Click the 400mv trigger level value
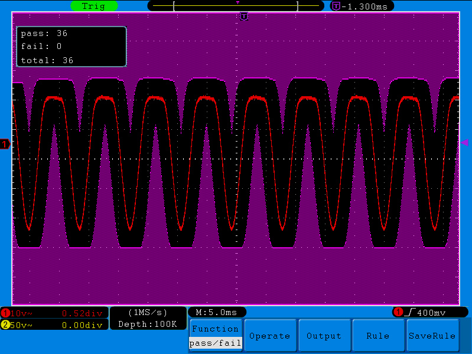This screenshot has height=354, width=472. coord(431,313)
